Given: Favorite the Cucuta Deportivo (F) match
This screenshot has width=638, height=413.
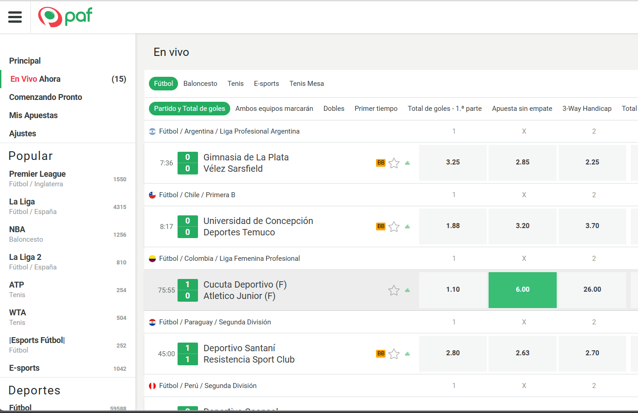Looking at the screenshot, I should click(394, 290).
